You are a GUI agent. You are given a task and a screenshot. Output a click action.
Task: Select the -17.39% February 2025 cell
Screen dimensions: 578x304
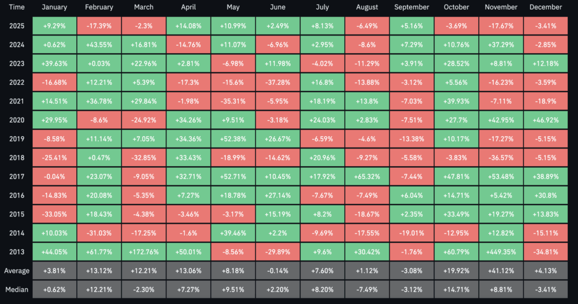click(x=99, y=26)
